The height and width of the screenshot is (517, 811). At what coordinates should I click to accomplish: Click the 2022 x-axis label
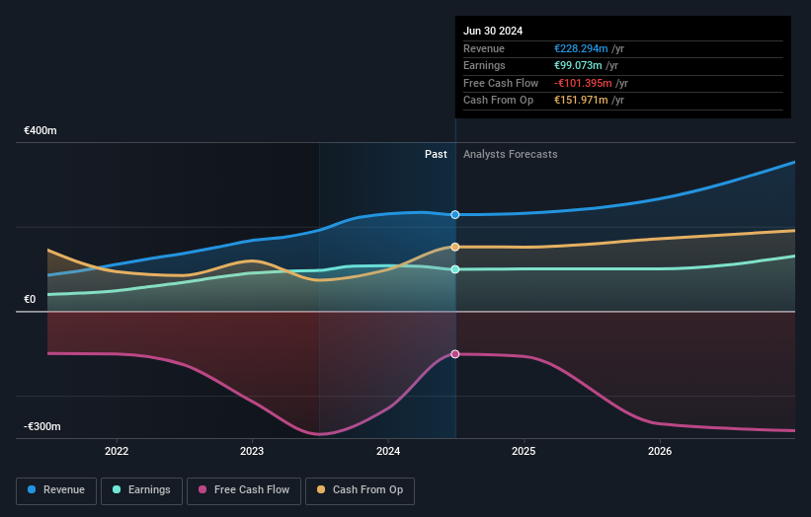pyautogui.click(x=117, y=451)
